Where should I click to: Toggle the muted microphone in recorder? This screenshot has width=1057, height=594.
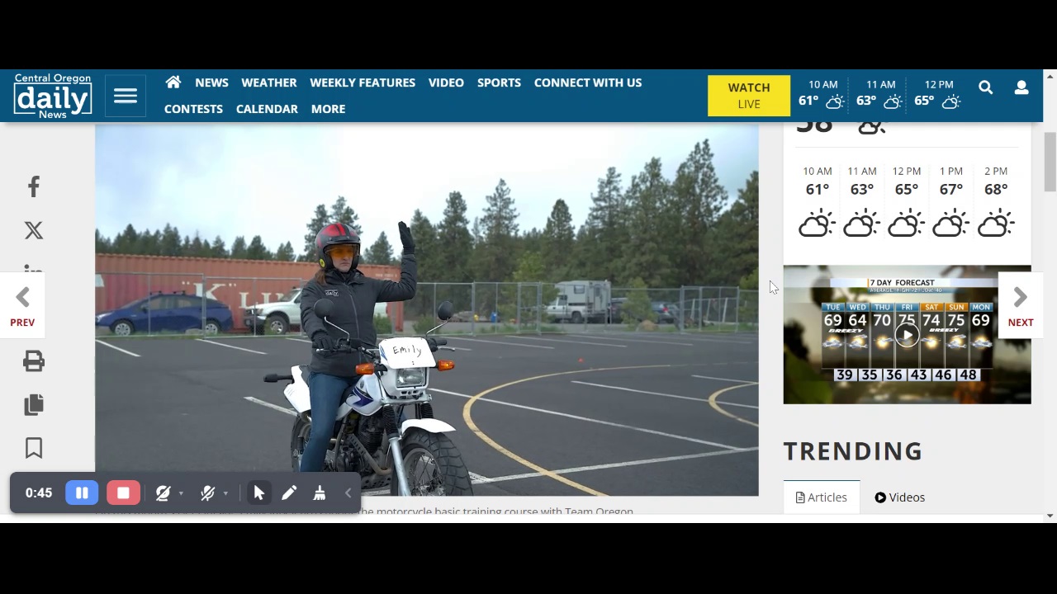[x=208, y=493]
